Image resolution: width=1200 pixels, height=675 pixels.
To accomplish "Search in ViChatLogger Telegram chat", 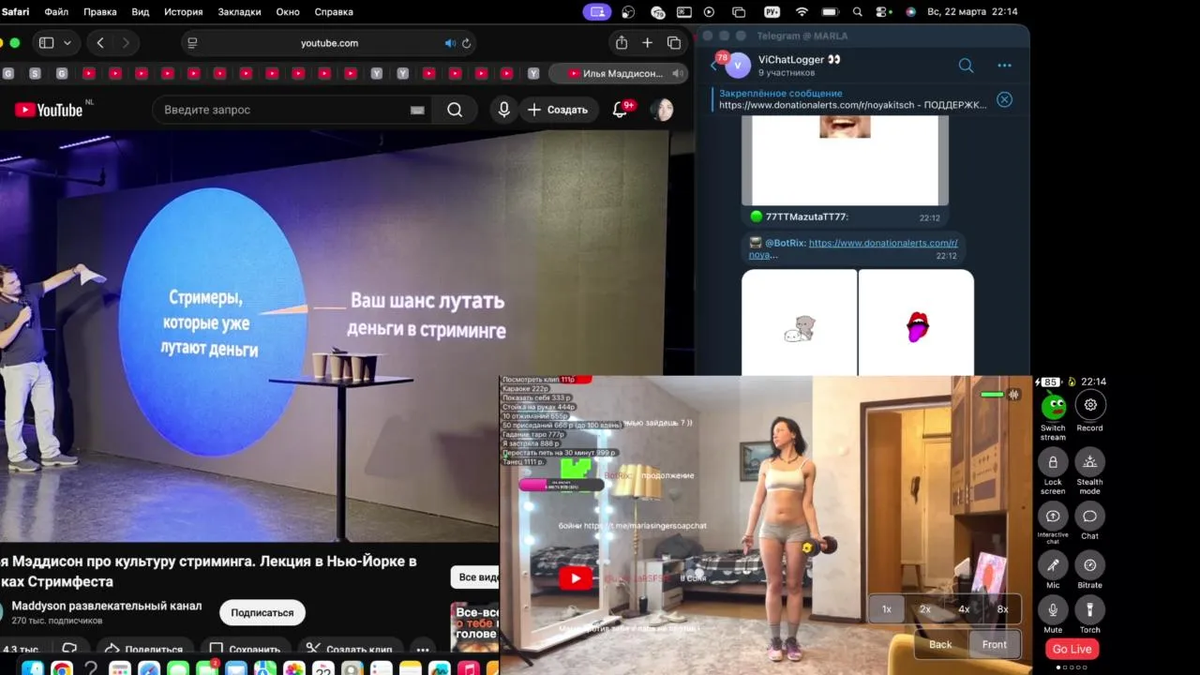I will coord(966,66).
